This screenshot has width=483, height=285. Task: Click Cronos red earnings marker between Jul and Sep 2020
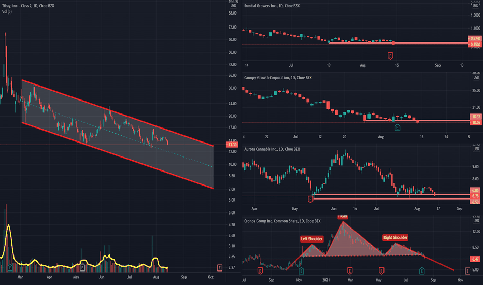(260, 271)
